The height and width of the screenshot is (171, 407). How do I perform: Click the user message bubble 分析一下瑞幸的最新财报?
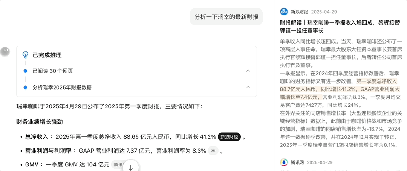click(226, 17)
